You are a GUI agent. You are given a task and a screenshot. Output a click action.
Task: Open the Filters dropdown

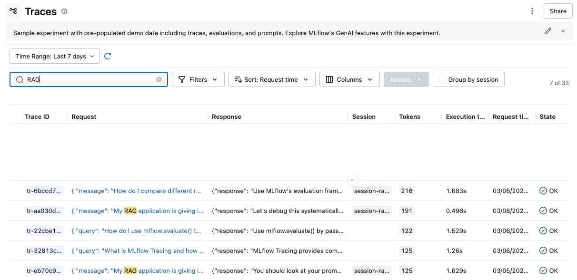198,80
